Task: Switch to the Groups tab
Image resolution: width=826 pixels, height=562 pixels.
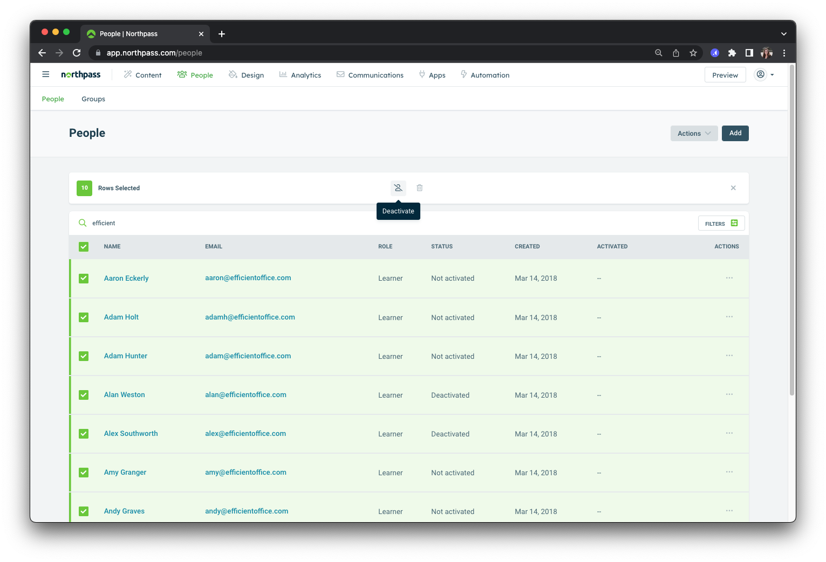Action: click(x=93, y=99)
